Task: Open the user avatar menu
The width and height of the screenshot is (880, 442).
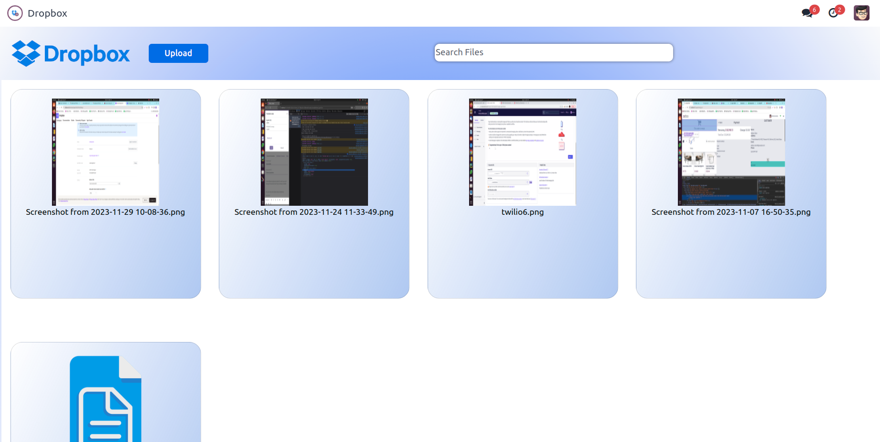Action: [861, 13]
